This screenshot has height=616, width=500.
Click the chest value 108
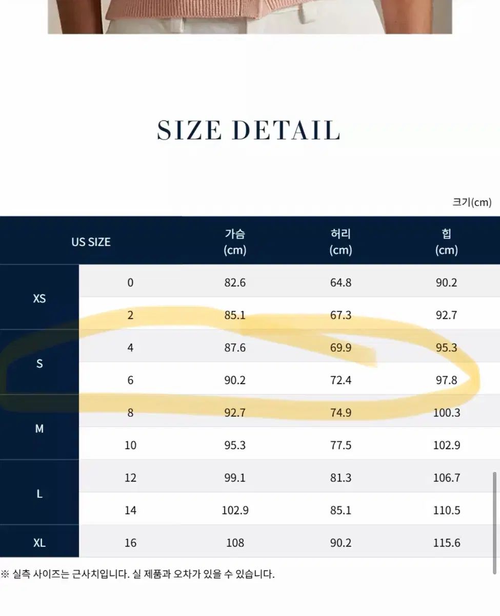235,543
